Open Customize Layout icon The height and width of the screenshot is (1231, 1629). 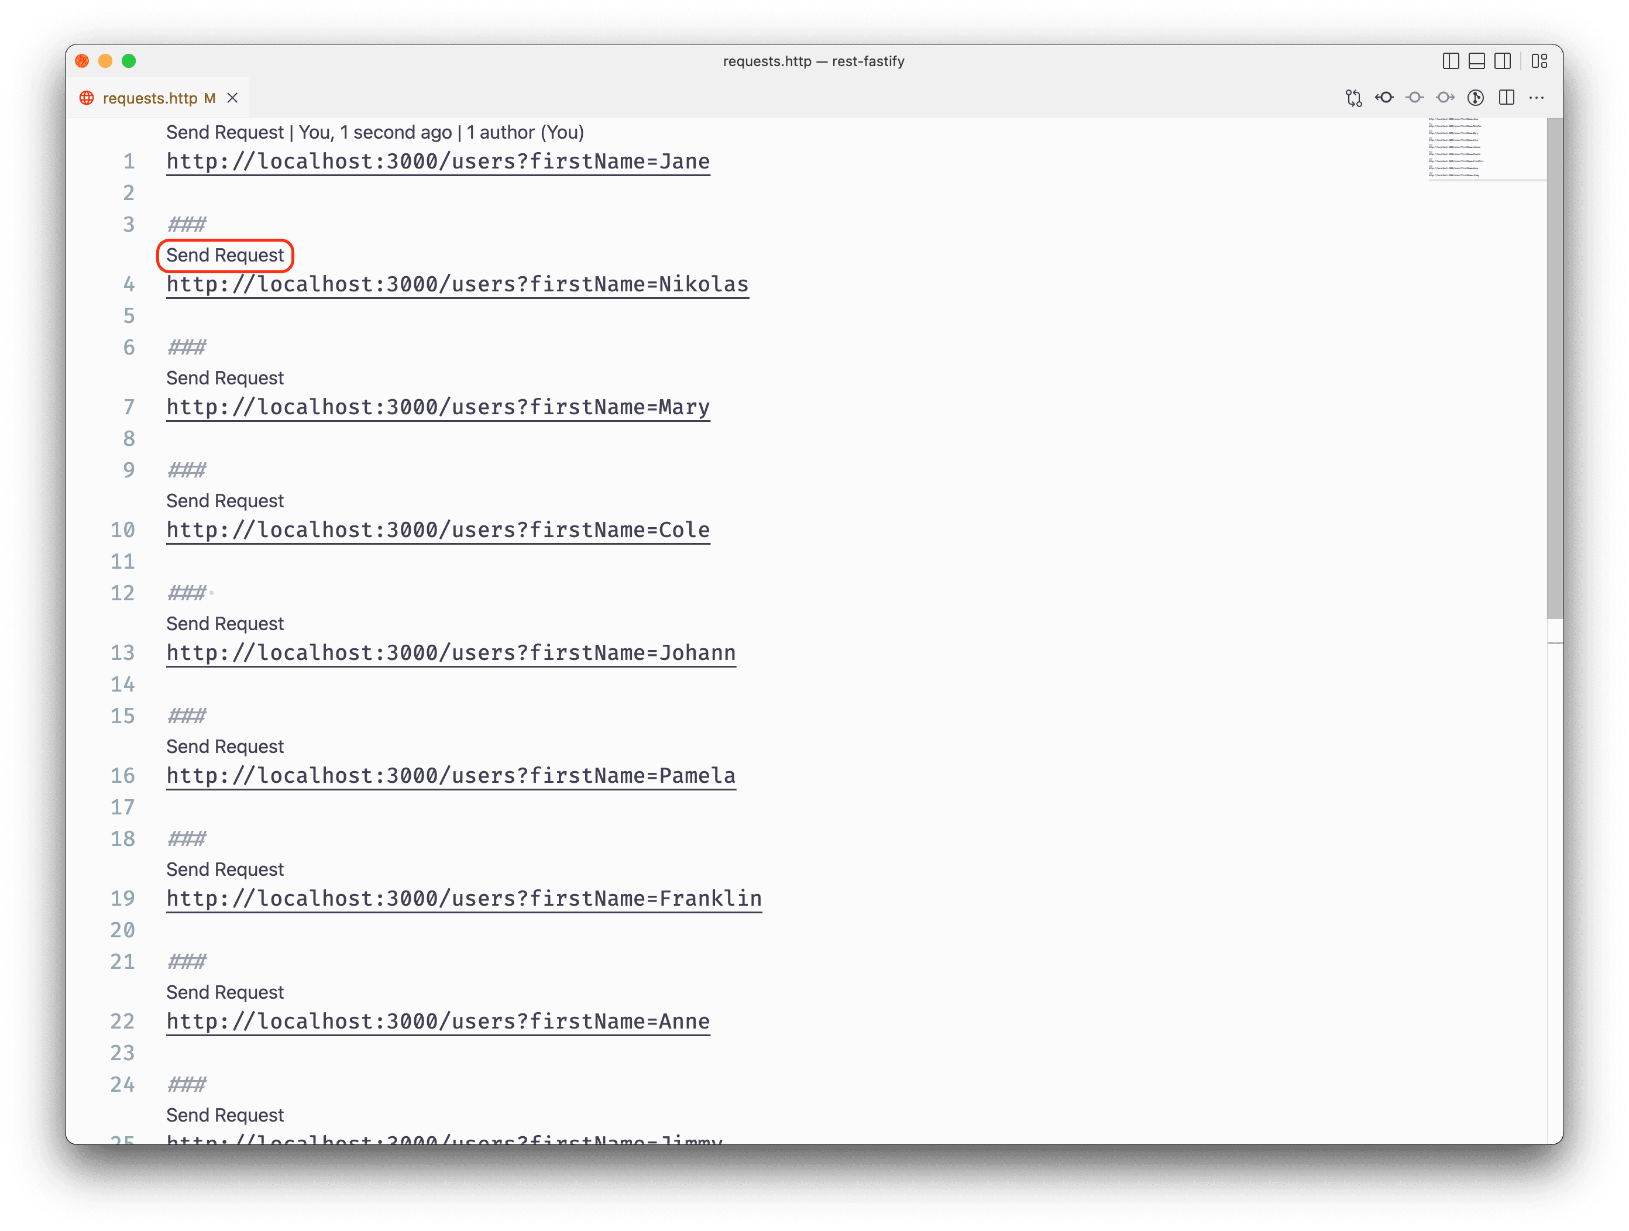coord(1539,61)
